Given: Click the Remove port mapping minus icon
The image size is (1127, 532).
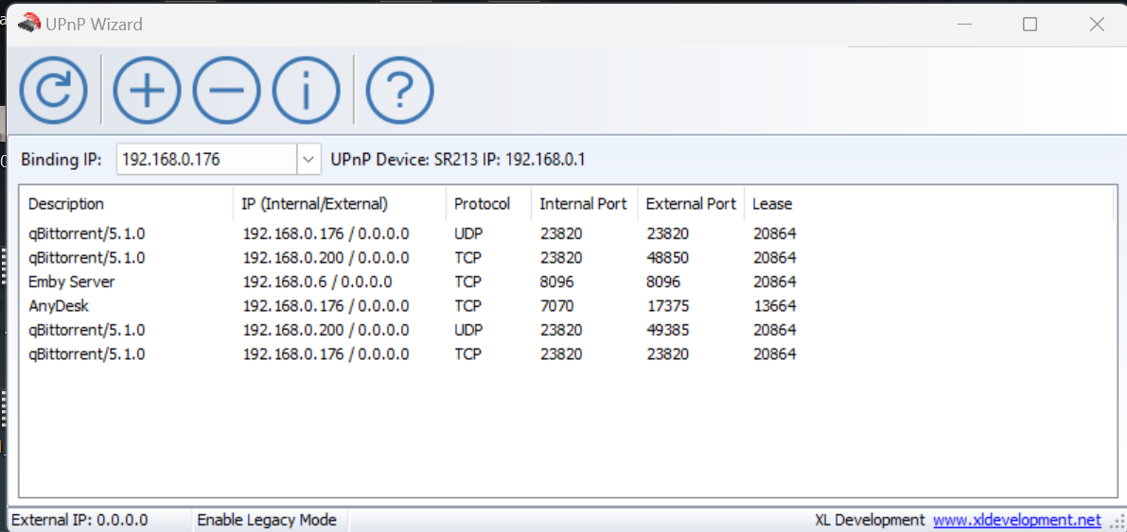Looking at the screenshot, I should (226, 91).
